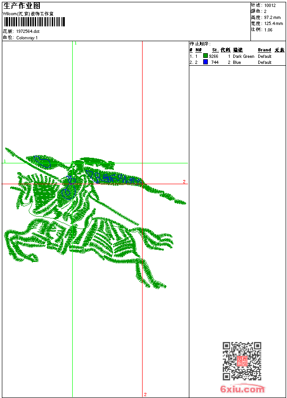
Task: Click the Colorway 1 label
Action: [x=27, y=38]
